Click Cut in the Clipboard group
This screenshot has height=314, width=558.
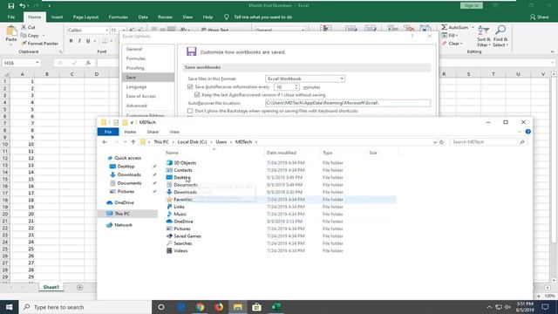[x=28, y=27]
